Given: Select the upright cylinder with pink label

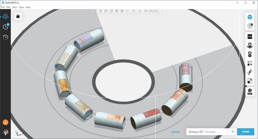Looking at the screenshot, I should (186, 77).
